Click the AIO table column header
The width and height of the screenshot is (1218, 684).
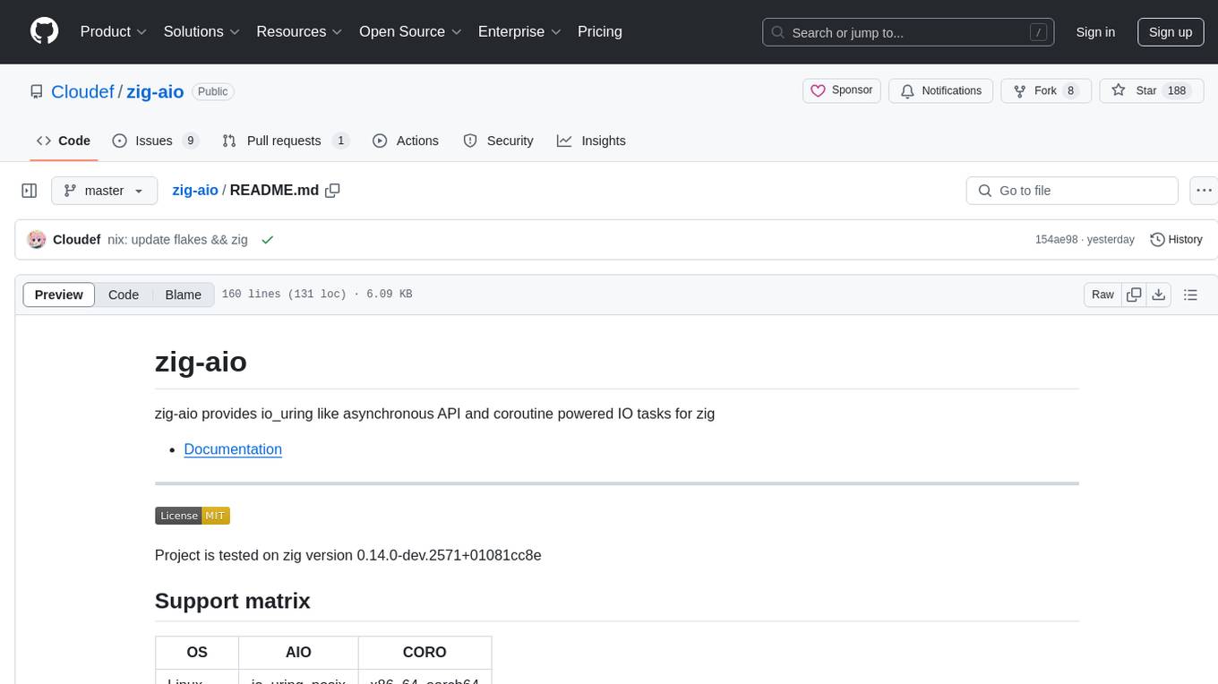(298, 653)
